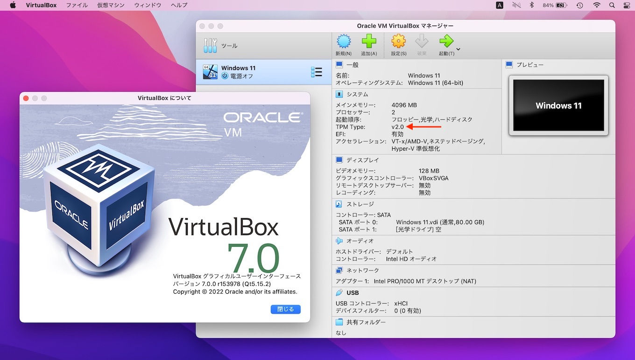Open Spotlight search icon

(x=612, y=5)
